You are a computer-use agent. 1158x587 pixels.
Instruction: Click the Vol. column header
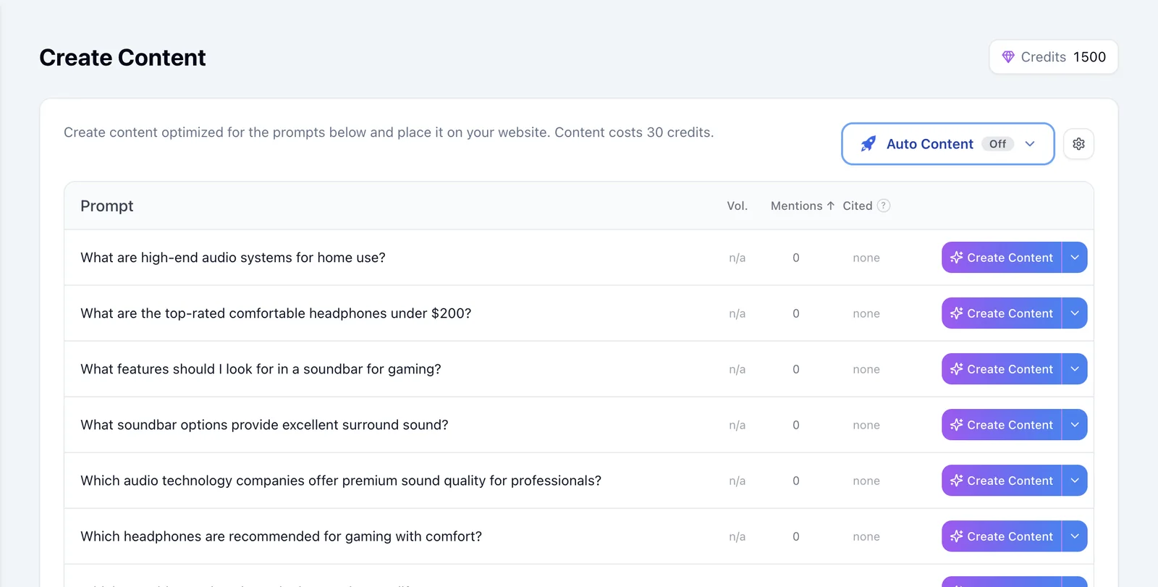pyautogui.click(x=738, y=206)
